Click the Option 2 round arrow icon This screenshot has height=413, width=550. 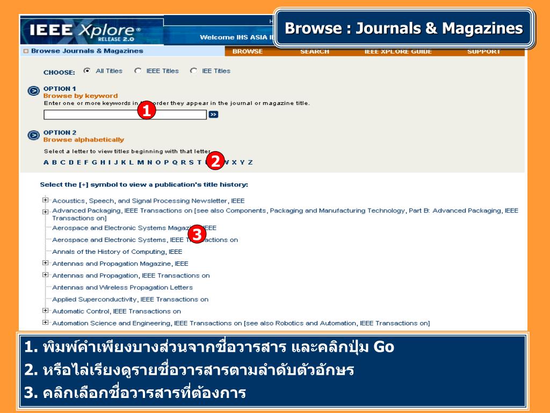[x=34, y=135]
